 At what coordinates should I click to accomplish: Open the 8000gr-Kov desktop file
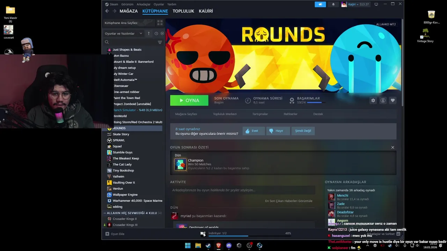432,17
